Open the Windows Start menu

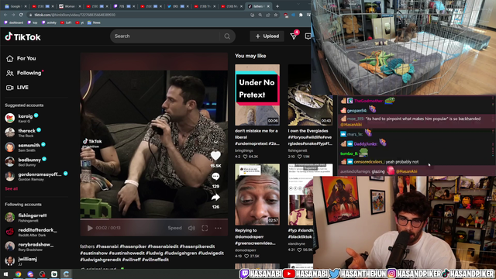coord(5,274)
